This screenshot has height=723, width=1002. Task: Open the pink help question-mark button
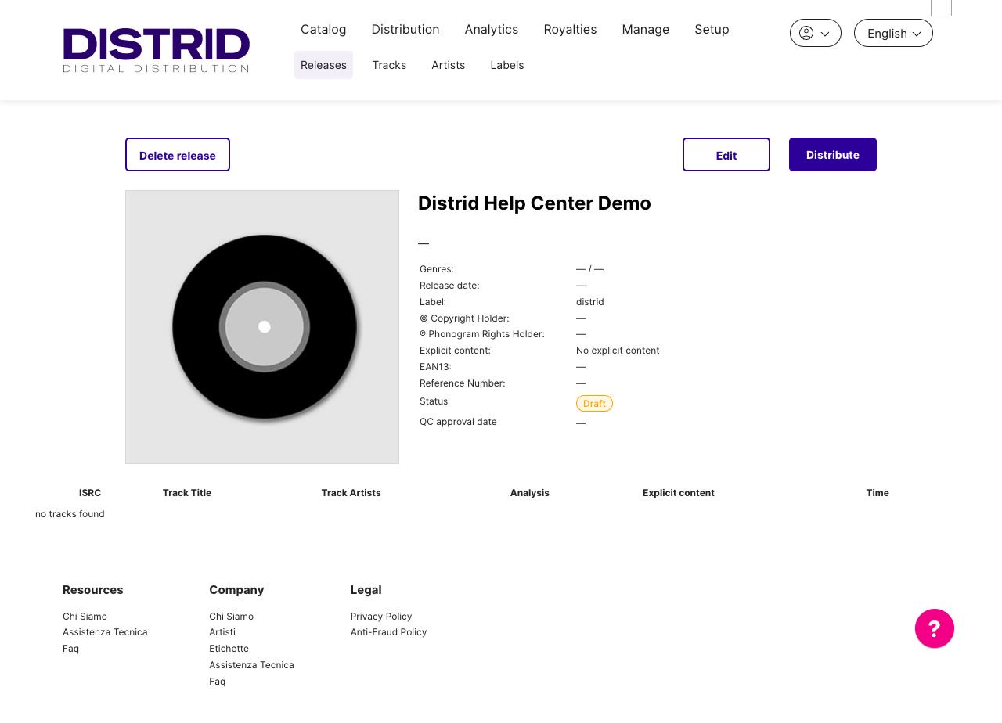935,628
